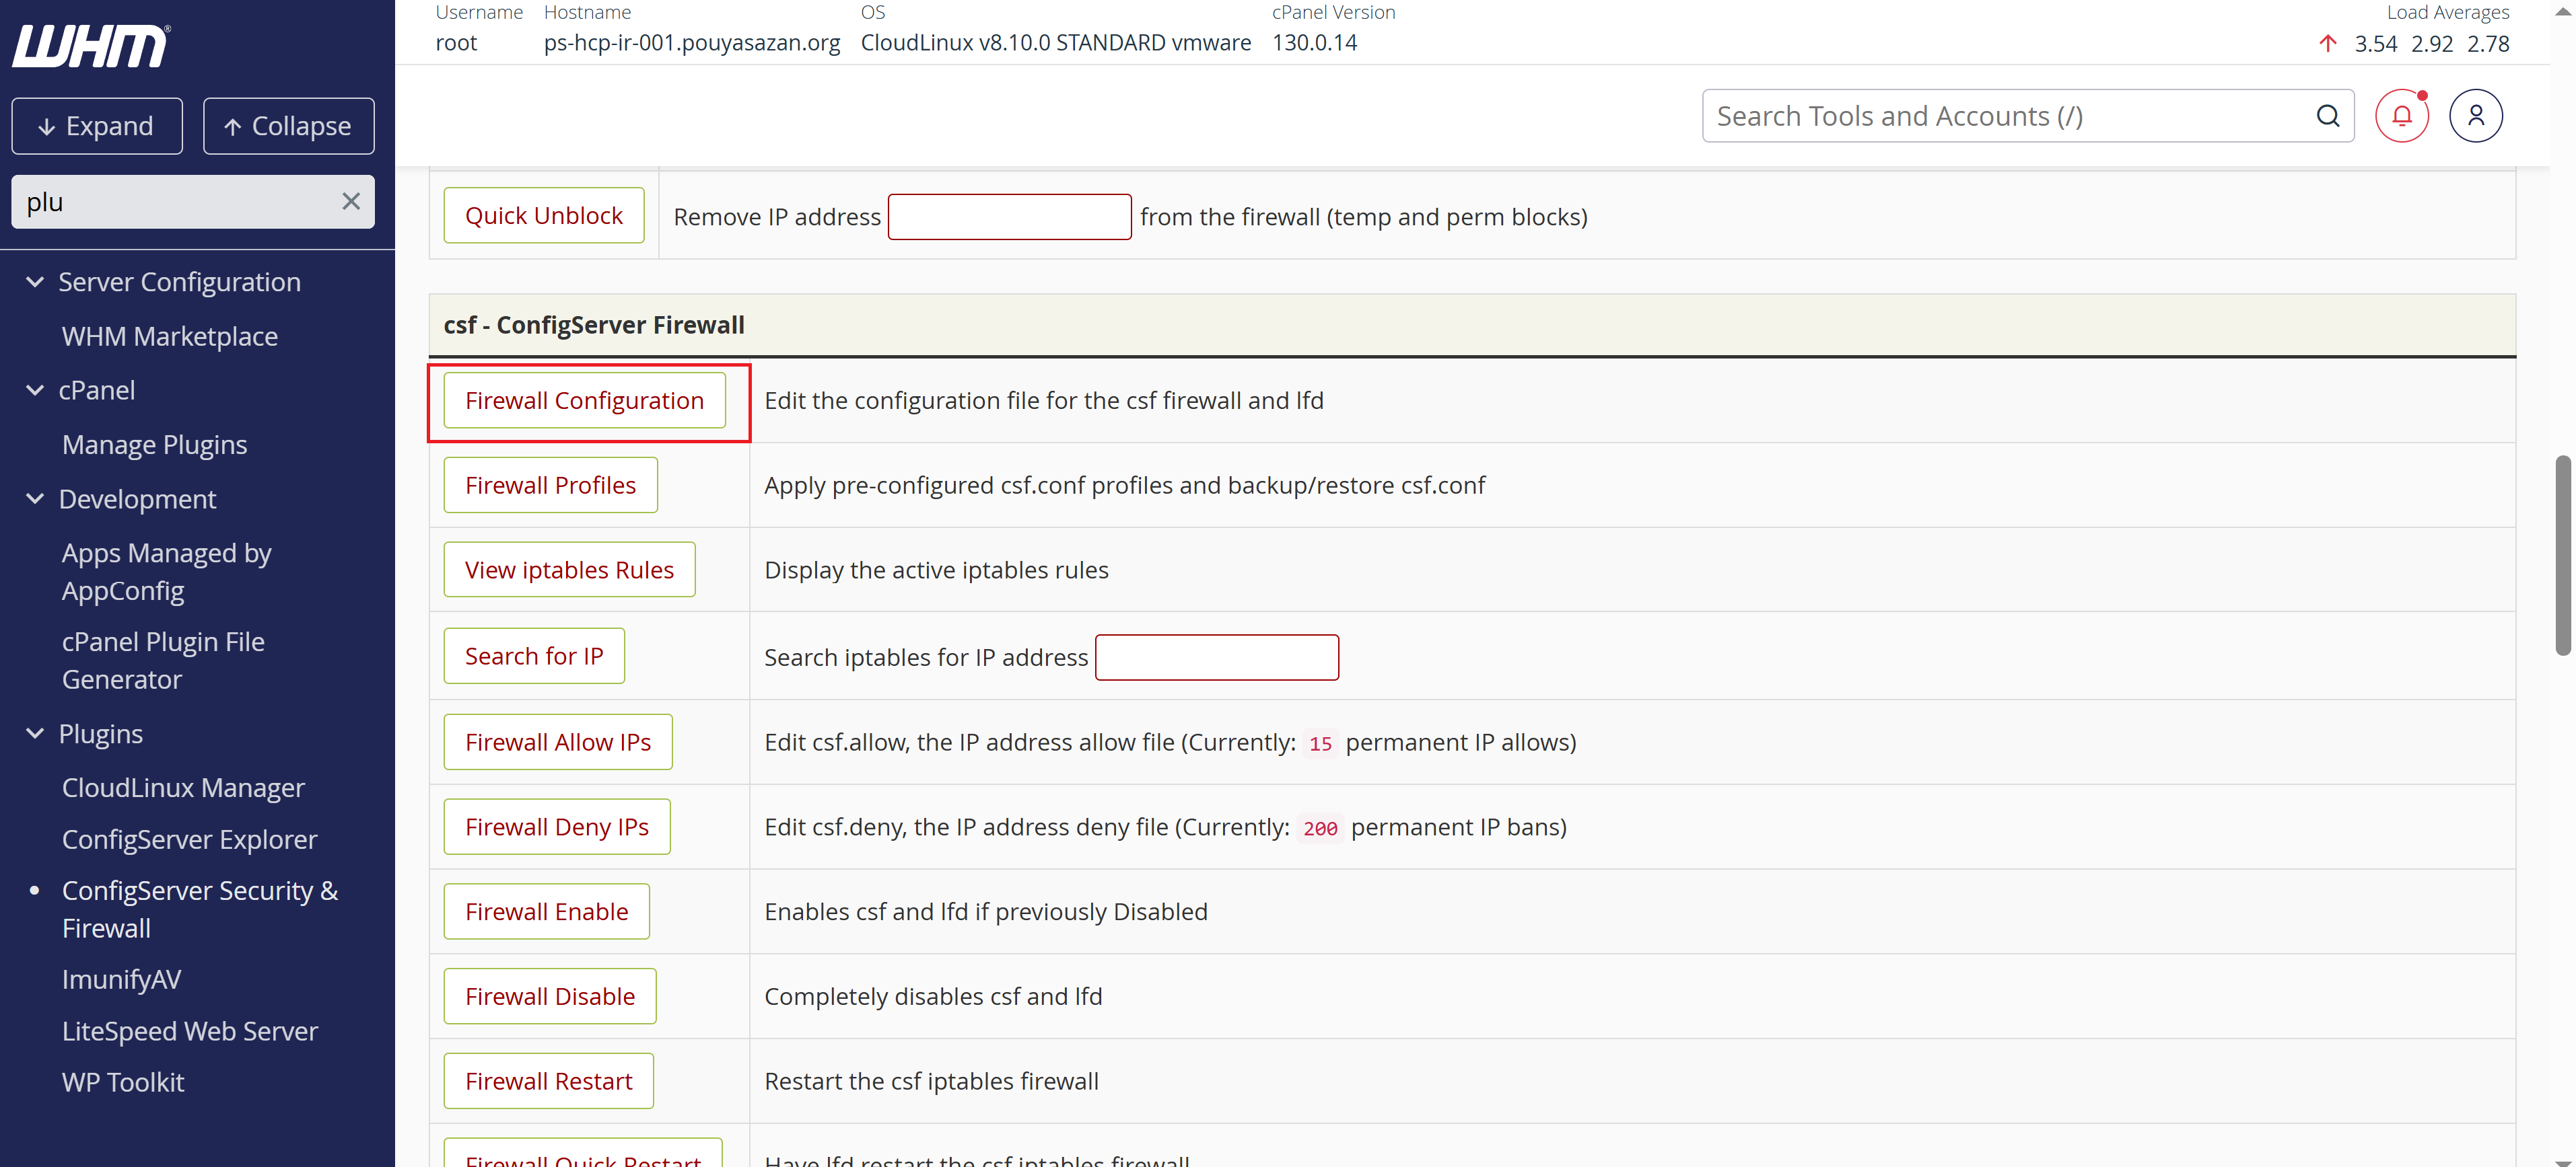Click the Expand button
Screen dimensions: 2576x1167
click(97, 126)
